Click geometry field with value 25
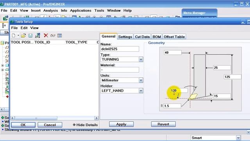This screenshot has width=250, height=141. pyautogui.click(x=222, y=68)
